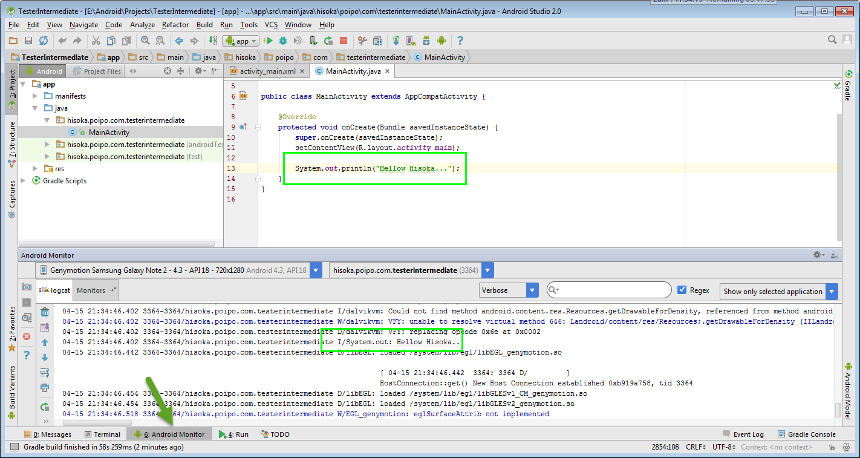Take a screenshot using the camera icon
Viewport: 860px width, 458px height.
pyautogui.click(x=27, y=287)
